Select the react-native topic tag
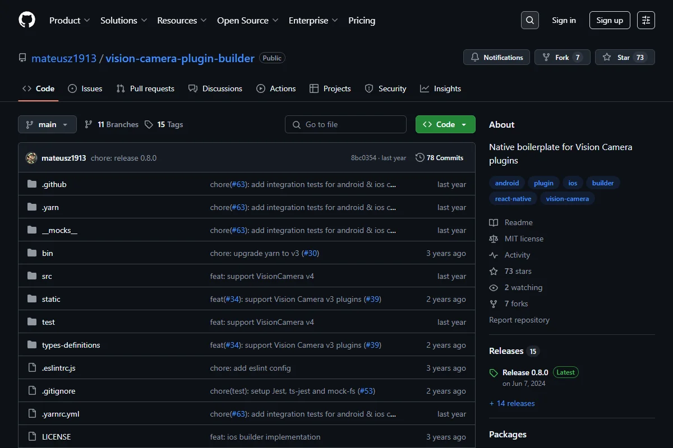Image resolution: width=673 pixels, height=448 pixels. 513,198
